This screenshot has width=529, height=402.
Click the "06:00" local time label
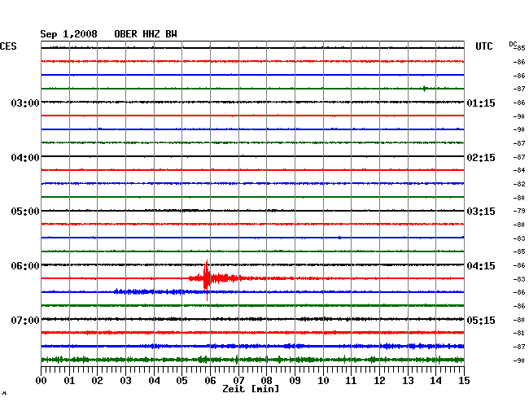(25, 266)
